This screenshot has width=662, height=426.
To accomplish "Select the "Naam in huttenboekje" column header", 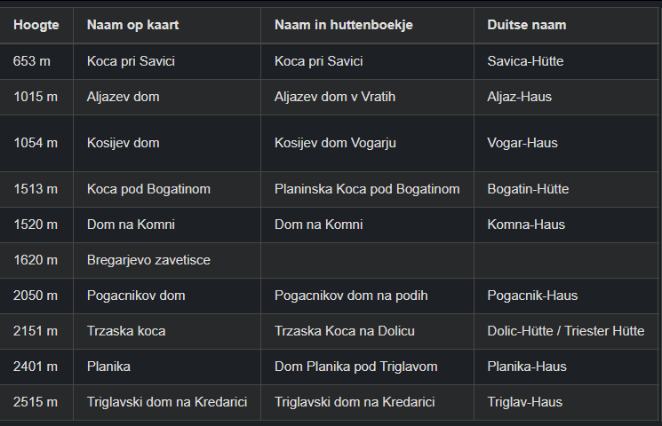I will pos(344,25).
